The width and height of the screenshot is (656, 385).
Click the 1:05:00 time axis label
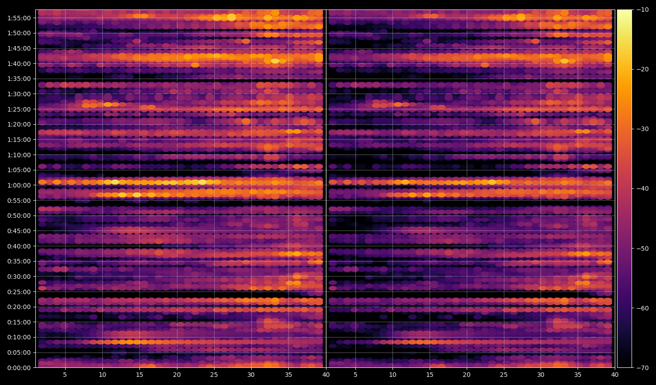coord(19,170)
